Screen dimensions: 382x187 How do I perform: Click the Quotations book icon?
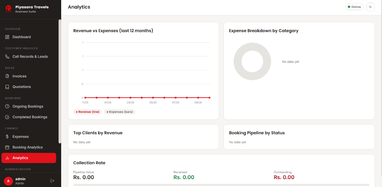7,87
